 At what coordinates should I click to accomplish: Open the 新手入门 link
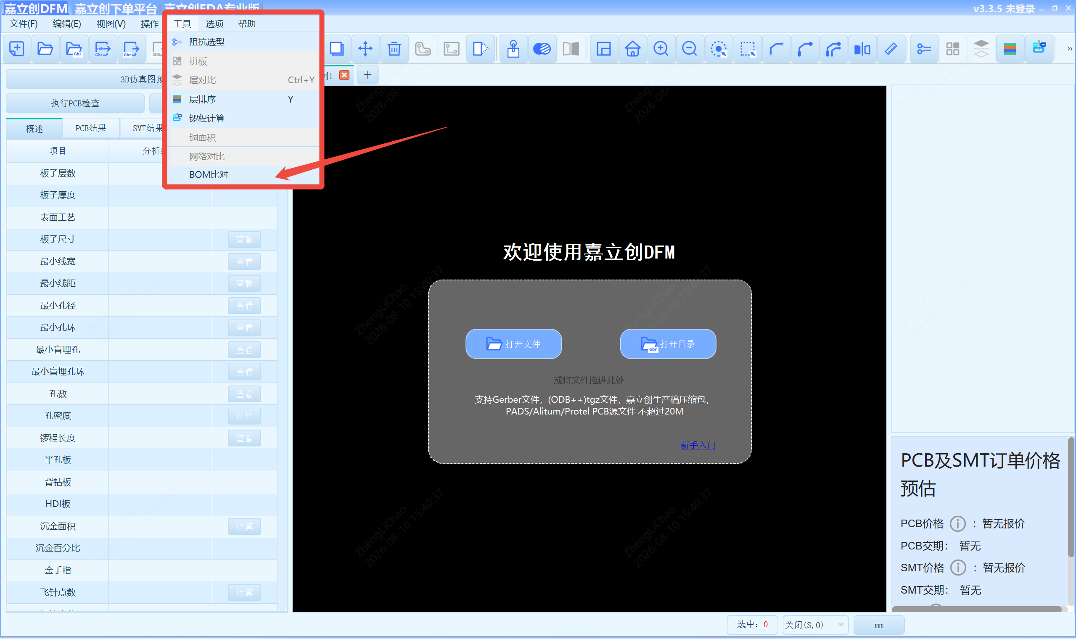(x=698, y=445)
